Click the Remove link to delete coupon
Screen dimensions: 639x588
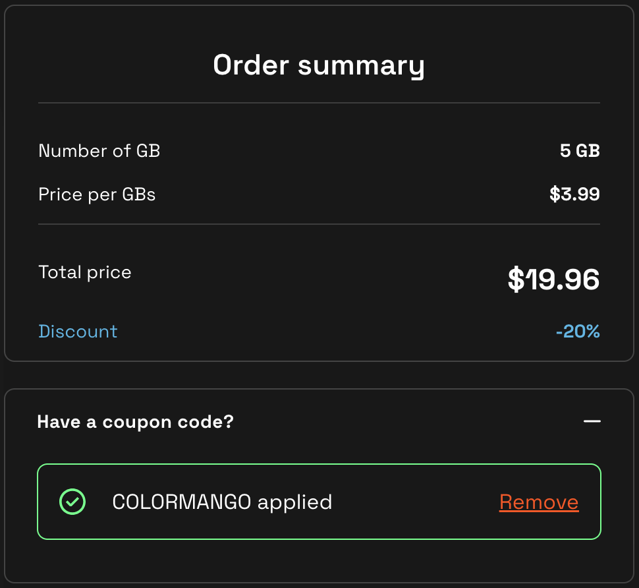click(538, 502)
